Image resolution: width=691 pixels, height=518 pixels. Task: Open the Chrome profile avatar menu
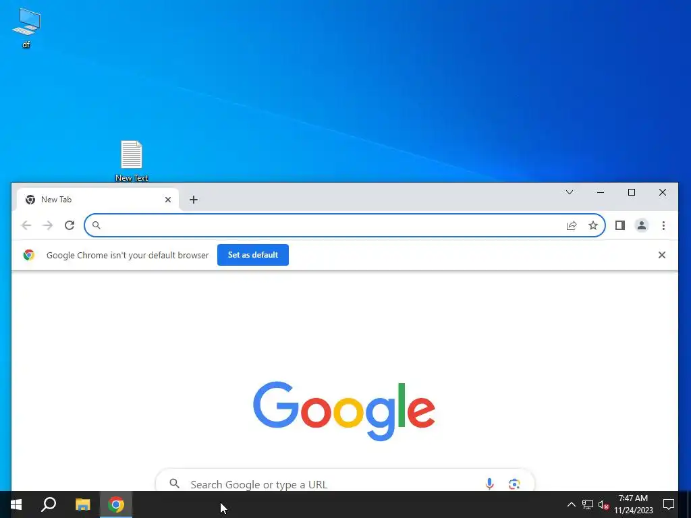pos(642,225)
